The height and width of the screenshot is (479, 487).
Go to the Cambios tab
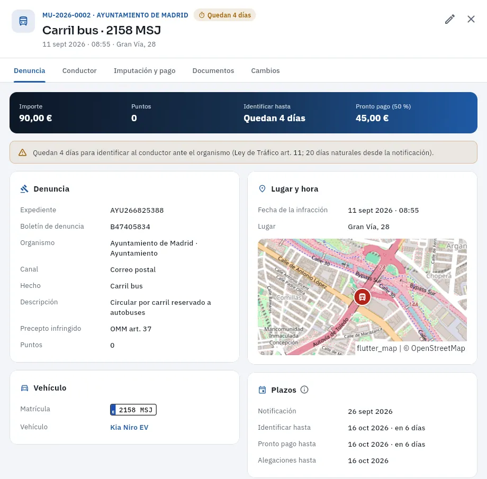pyautogui.click(x=265, y=71)
